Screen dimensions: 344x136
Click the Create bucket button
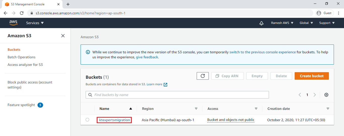[x=312, y=76]
